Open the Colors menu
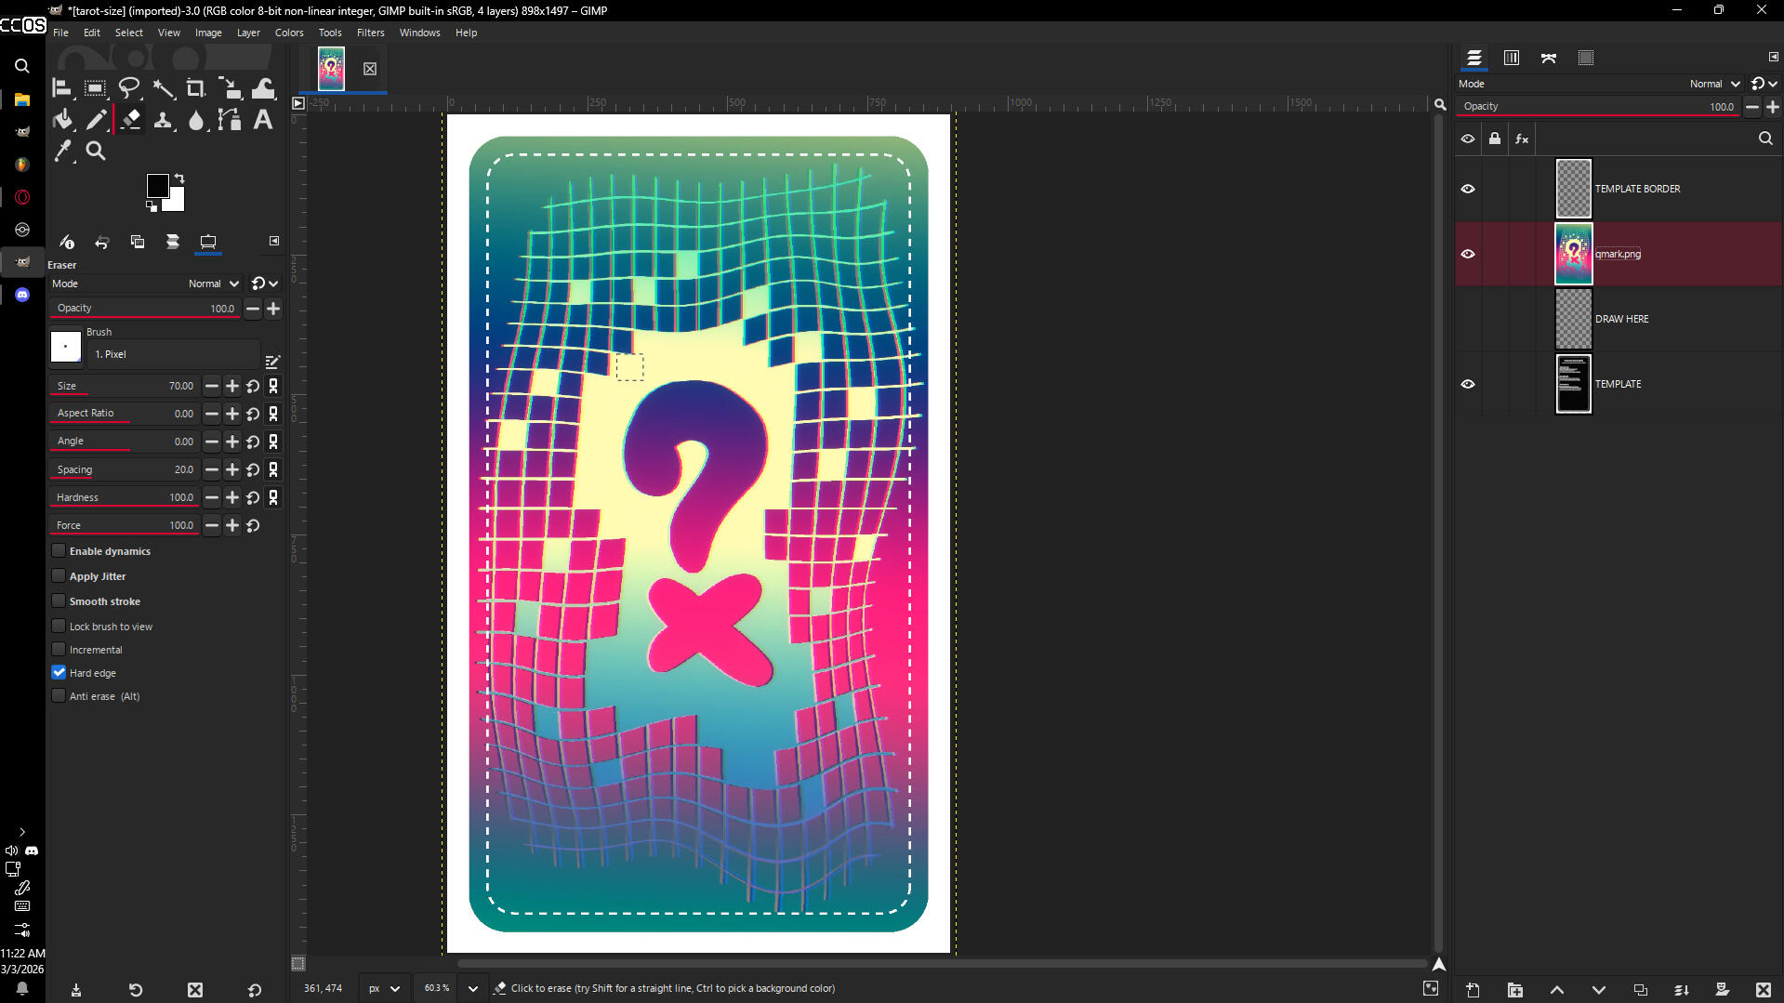 click(x=289, y=33)
